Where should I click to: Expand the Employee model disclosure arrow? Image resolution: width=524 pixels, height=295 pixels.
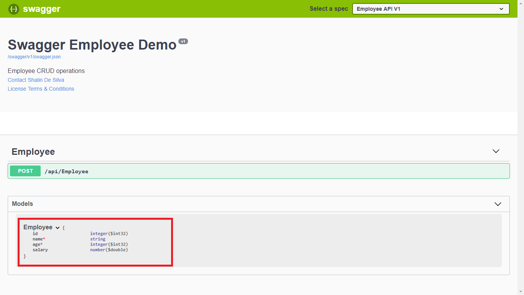pos(58,227)
